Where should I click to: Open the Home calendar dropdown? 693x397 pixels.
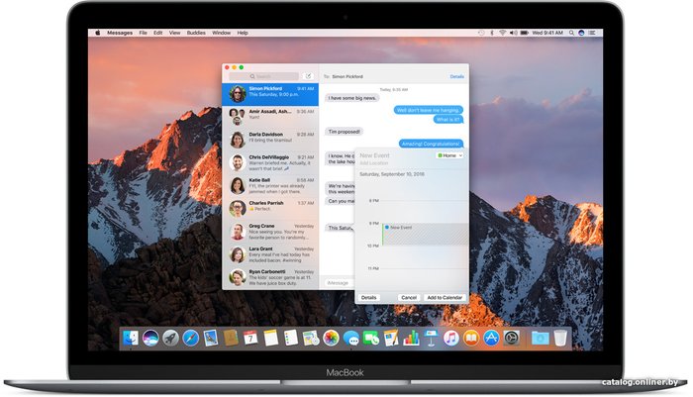point(449,155)
